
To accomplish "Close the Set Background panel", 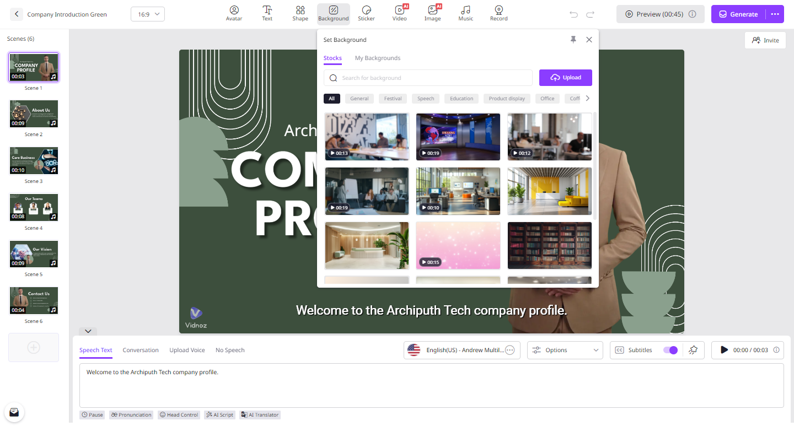I will [589, 40].
